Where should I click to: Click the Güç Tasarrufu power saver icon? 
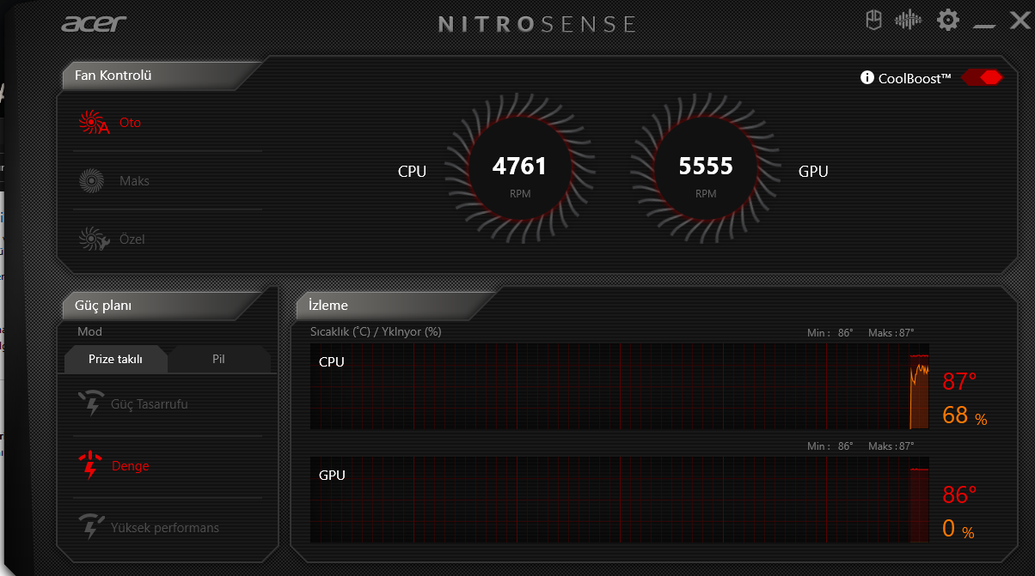click(x=90, y=403)
